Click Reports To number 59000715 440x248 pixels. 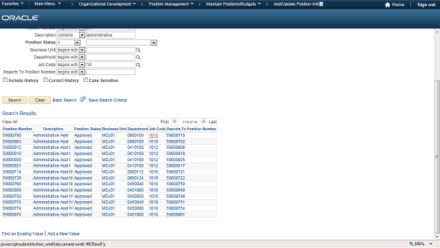click(176, 135)
